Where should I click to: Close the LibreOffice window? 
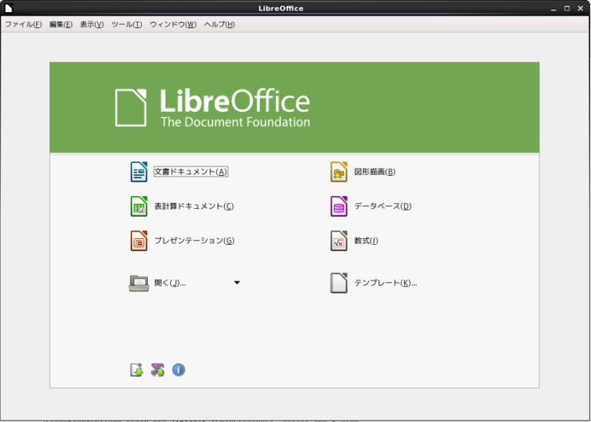580,9
